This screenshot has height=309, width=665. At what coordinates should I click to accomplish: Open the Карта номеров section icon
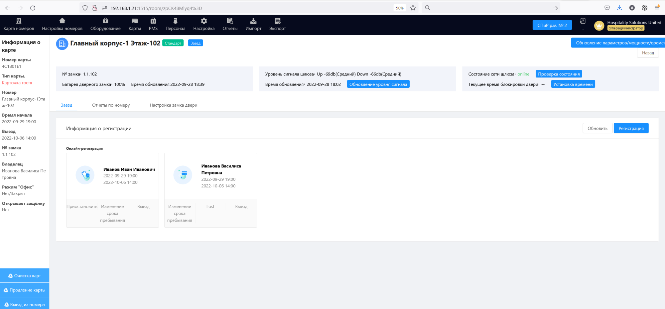coord(18,21)
